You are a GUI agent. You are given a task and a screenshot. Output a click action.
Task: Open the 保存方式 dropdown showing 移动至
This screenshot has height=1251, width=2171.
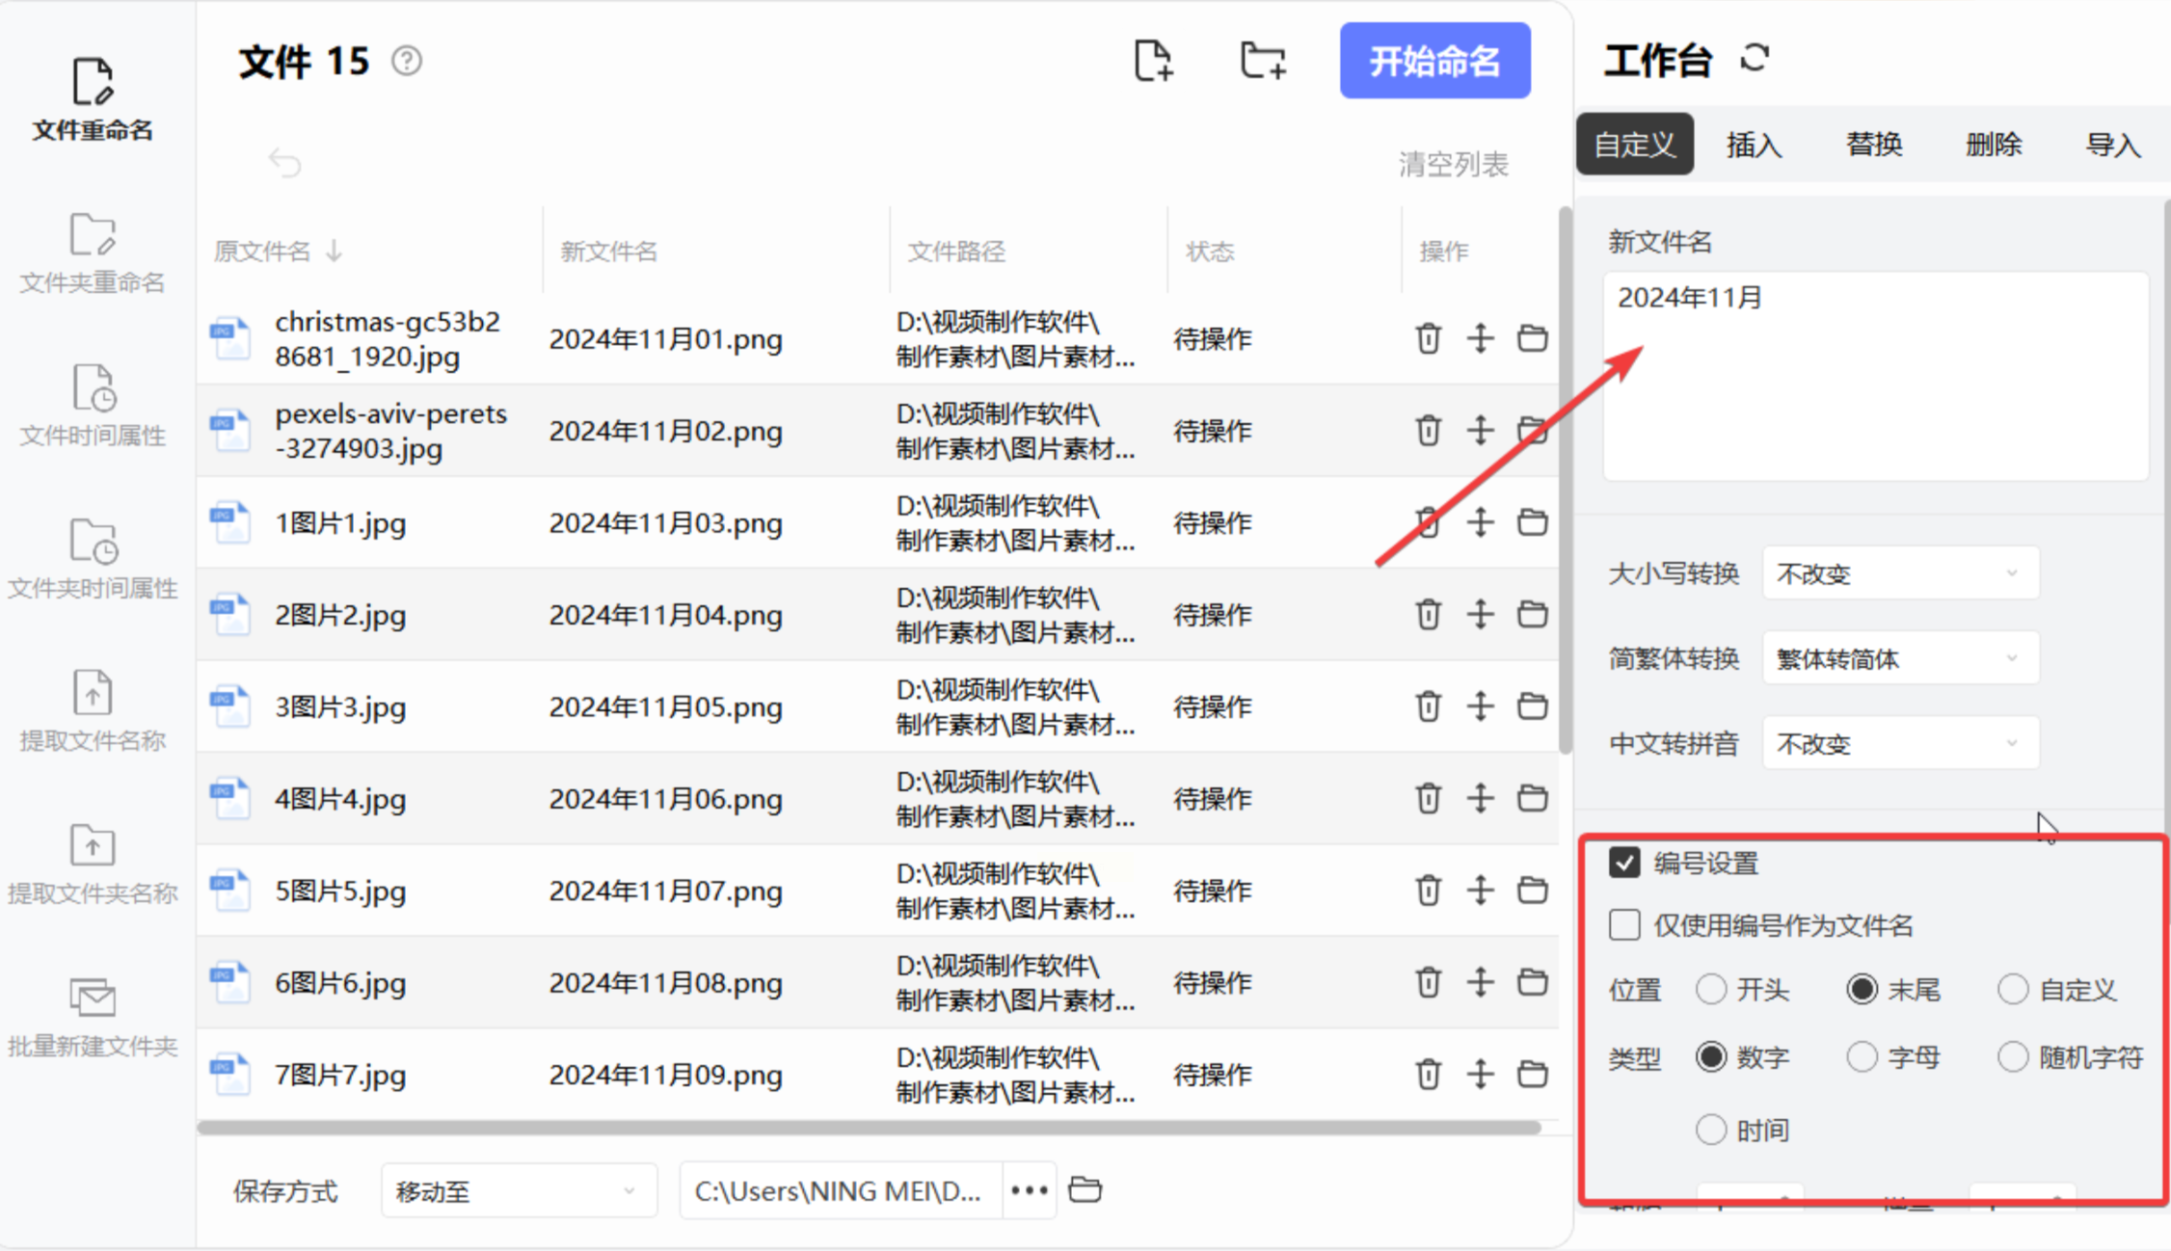point(518,1191)
